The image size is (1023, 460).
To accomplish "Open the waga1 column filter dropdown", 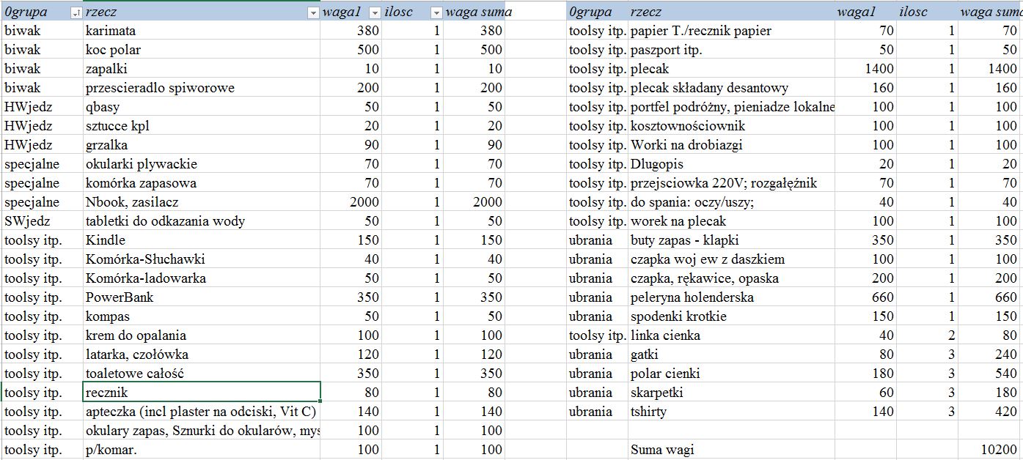I will 375,12.
